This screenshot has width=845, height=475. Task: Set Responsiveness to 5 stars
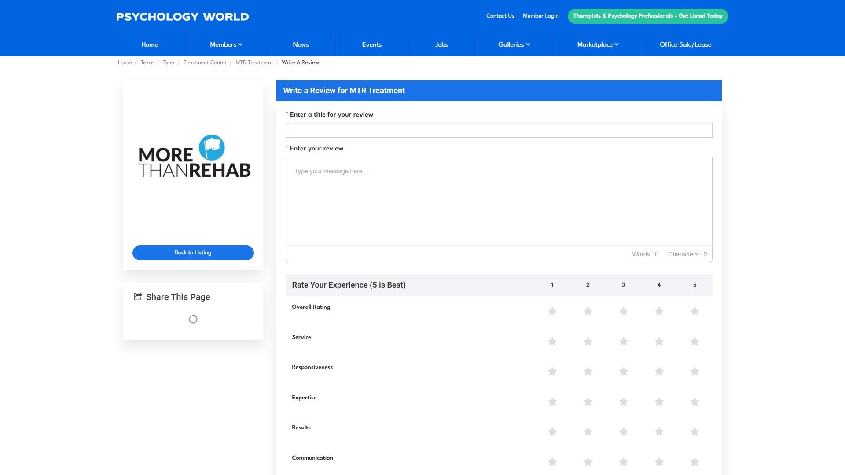click(695, 372)
